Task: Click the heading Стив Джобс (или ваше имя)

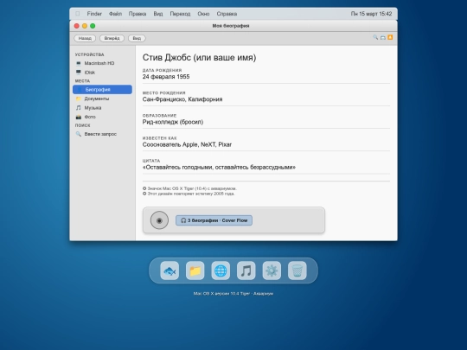Action: click(199, 57)
